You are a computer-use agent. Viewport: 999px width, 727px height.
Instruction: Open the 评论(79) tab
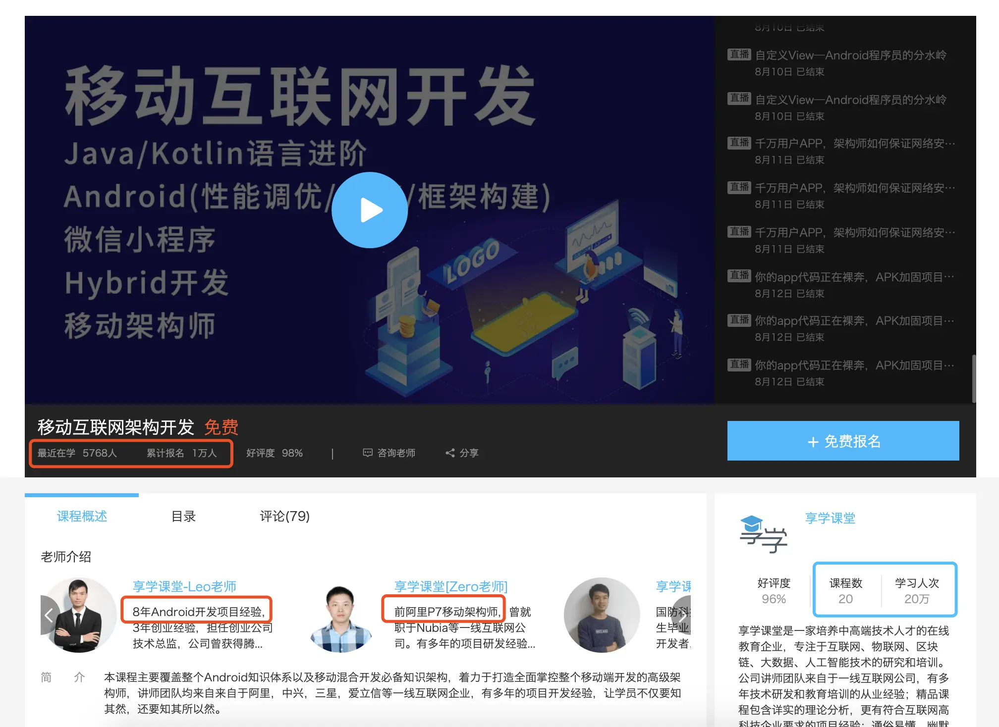[284, 516]
